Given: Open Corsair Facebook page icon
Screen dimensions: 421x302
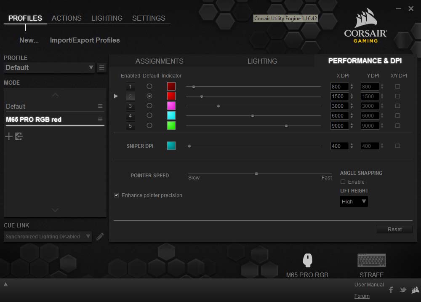Looking at the screenshot, I should click(x=391, y=290).
